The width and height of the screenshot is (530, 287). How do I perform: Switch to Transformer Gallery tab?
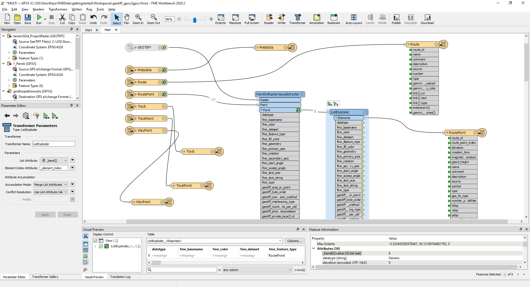45,277
